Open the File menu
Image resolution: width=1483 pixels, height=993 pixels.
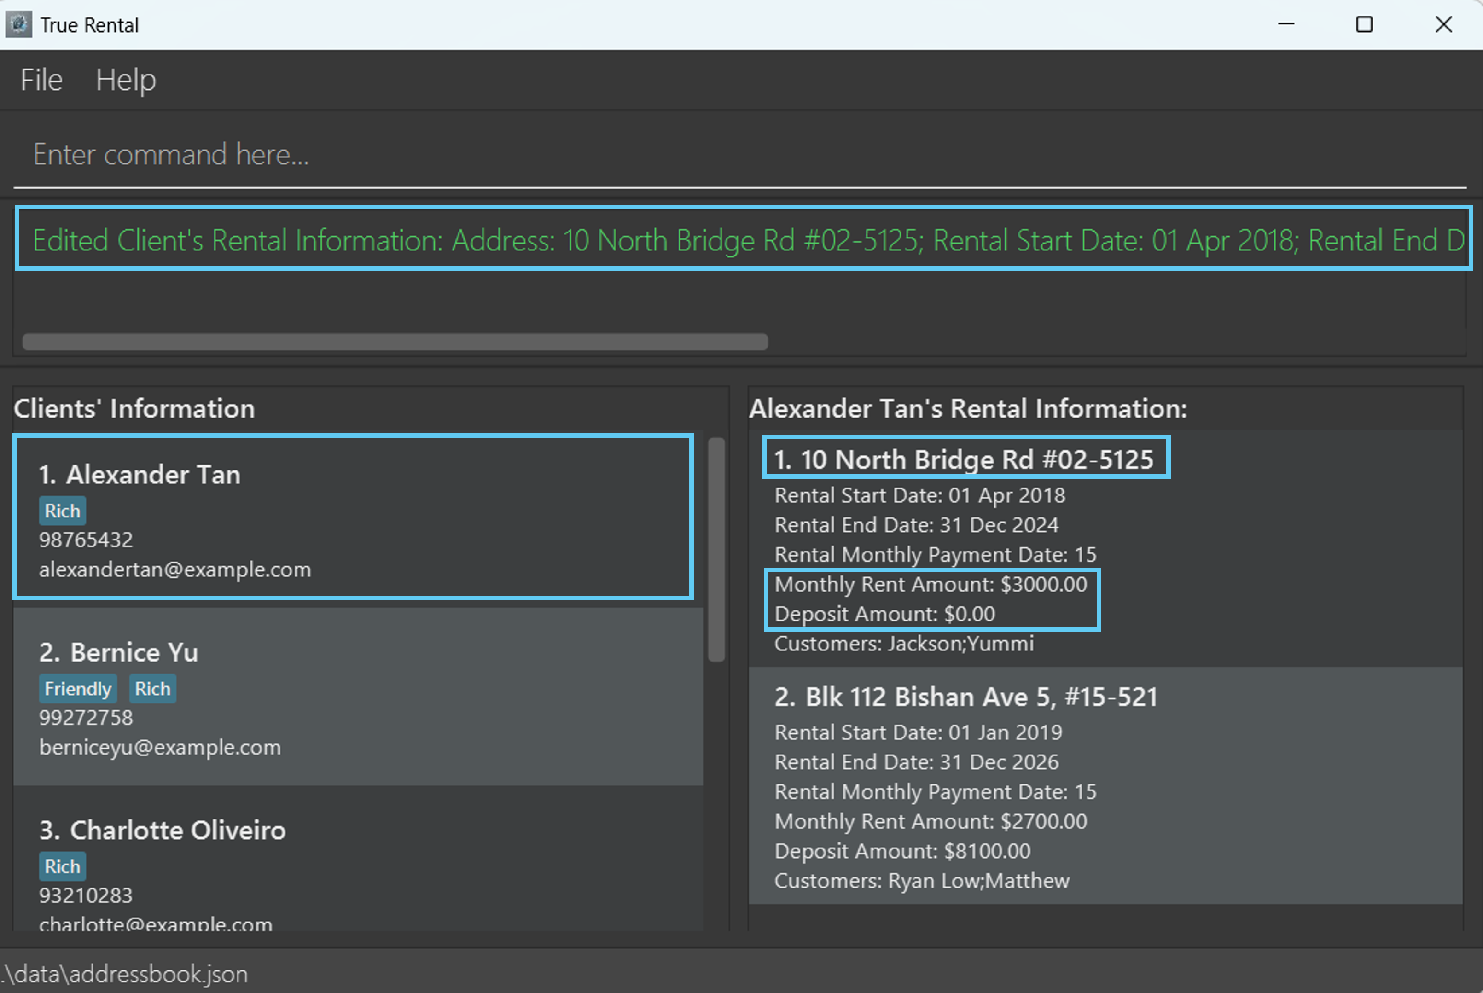[x=41, y=81]
